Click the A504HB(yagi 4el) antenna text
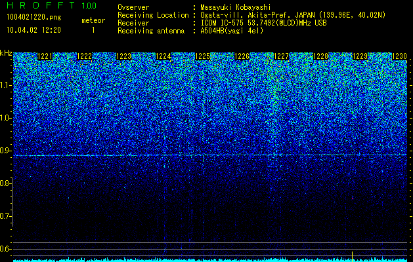413x262 pixels. (x=232, y=31)
